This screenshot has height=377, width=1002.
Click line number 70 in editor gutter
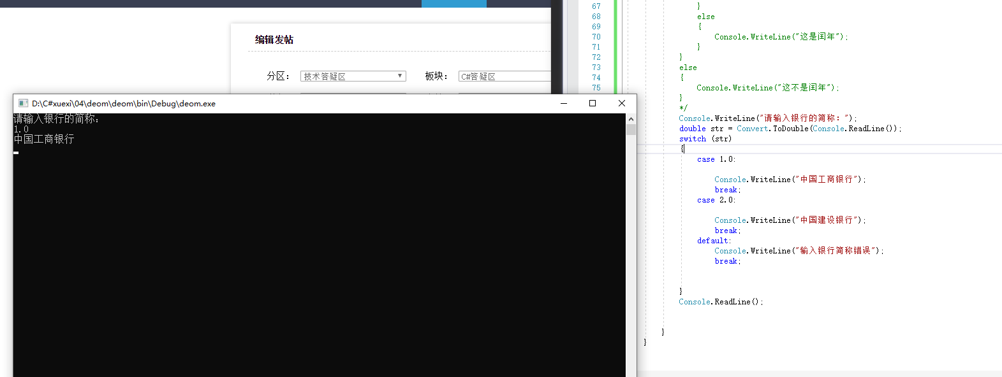[x=596, y=37]
